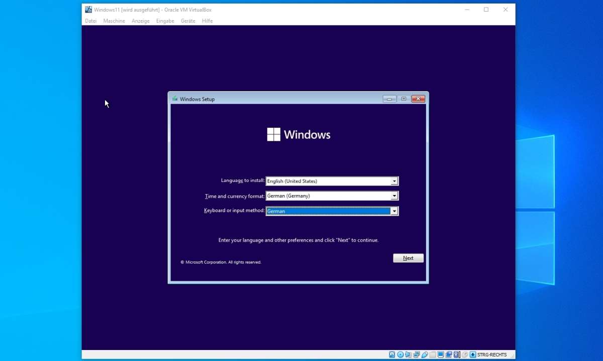Open the Hilfe menu
This screenshot has width=603, height=361.
click(208, 21)
